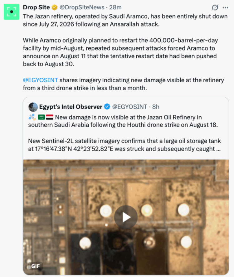Click the satellite emoji in quoted post

32,117
